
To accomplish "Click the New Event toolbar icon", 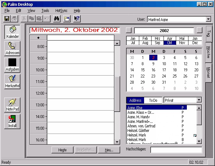I will (67, 18).
